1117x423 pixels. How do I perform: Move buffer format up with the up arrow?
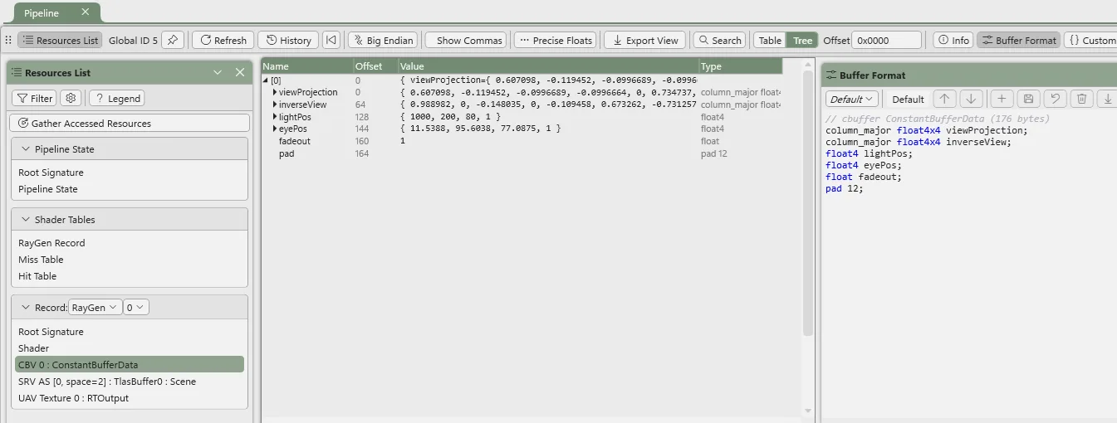(x=944, y=99)
